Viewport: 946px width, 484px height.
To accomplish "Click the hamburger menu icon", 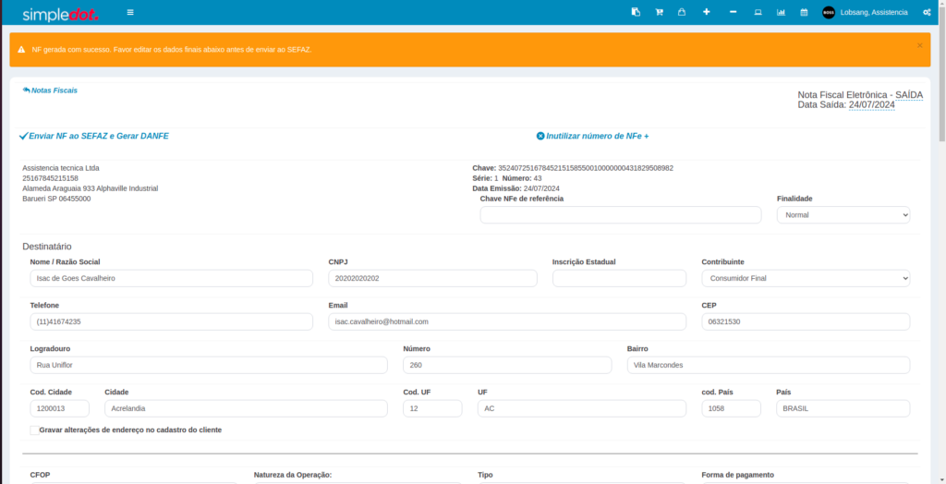I will click(x=130, y=12).
